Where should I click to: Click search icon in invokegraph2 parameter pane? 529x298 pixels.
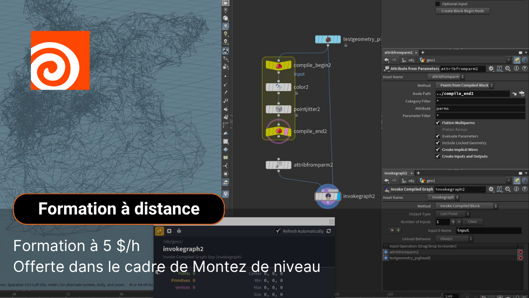(508, 189)
